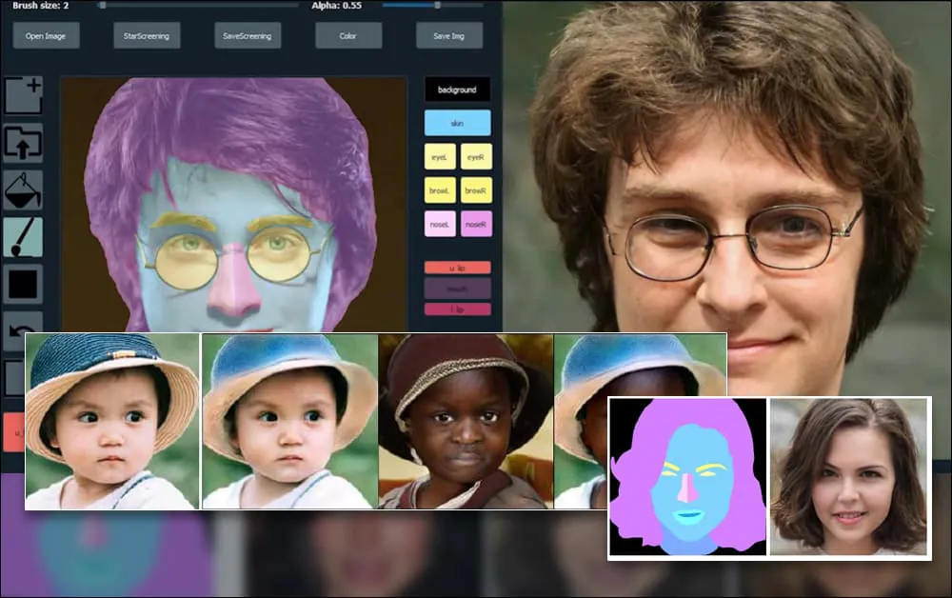952x598 pixels.
Task: Choose the eyeL label swatch
Action: coord(439,156)
